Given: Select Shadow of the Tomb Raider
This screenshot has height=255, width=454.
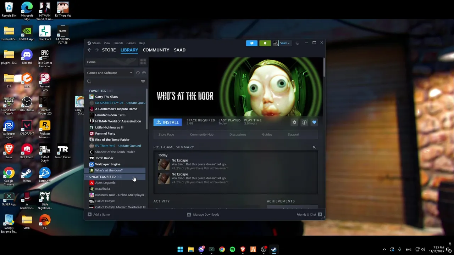Looking at the screenshot, I should point(115,152).
